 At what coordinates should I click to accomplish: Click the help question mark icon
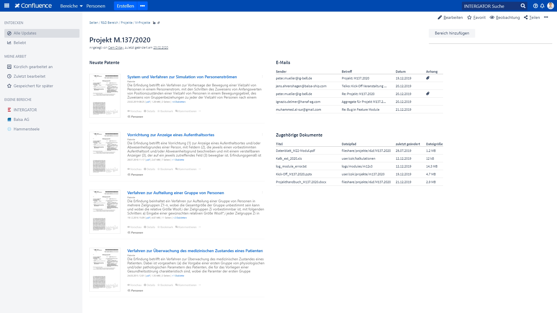[x=535, y=6]
